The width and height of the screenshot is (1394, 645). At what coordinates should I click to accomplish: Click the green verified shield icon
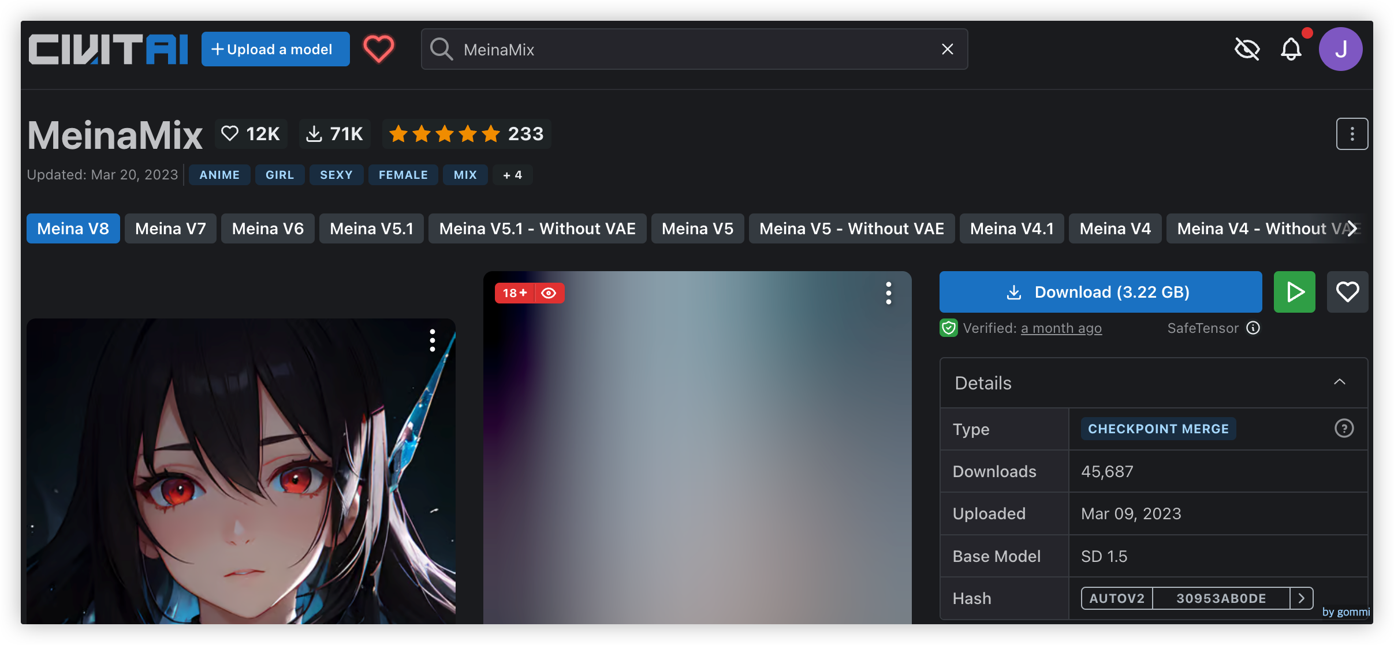(x=948, y=328)
